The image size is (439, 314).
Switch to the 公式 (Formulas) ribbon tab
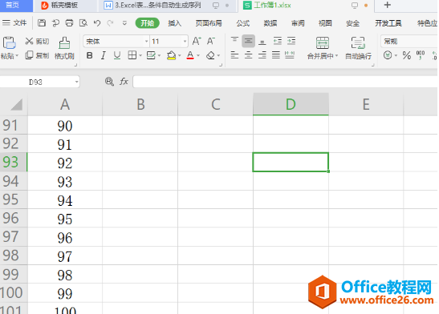(x=242, y=23)
